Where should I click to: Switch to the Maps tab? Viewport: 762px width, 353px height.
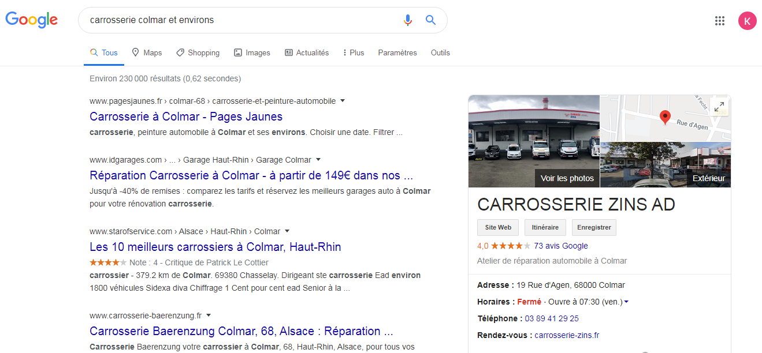[147, 52]
